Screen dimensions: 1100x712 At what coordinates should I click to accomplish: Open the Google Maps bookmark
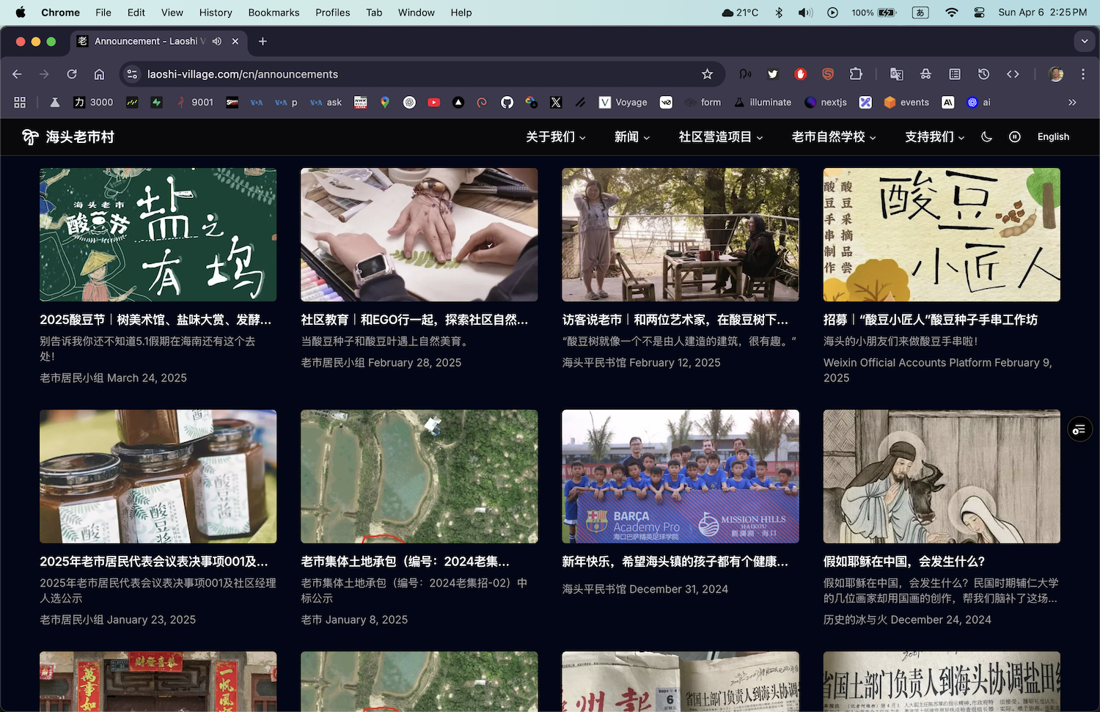pos(385,103)
